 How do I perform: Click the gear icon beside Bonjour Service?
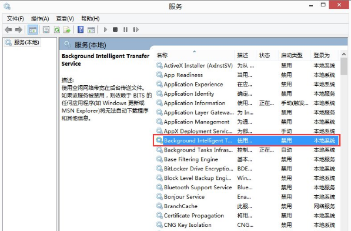coord(159,196)
